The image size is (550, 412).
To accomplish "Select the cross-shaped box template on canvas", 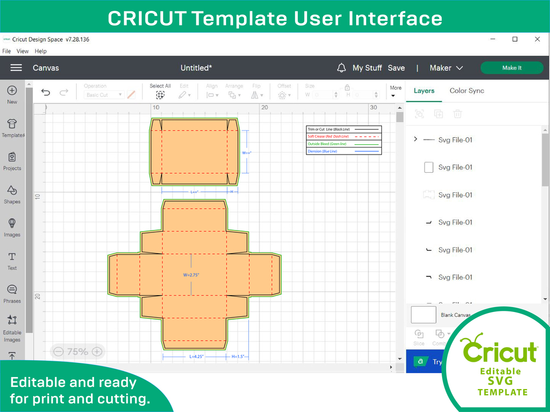I will point(194,275).
